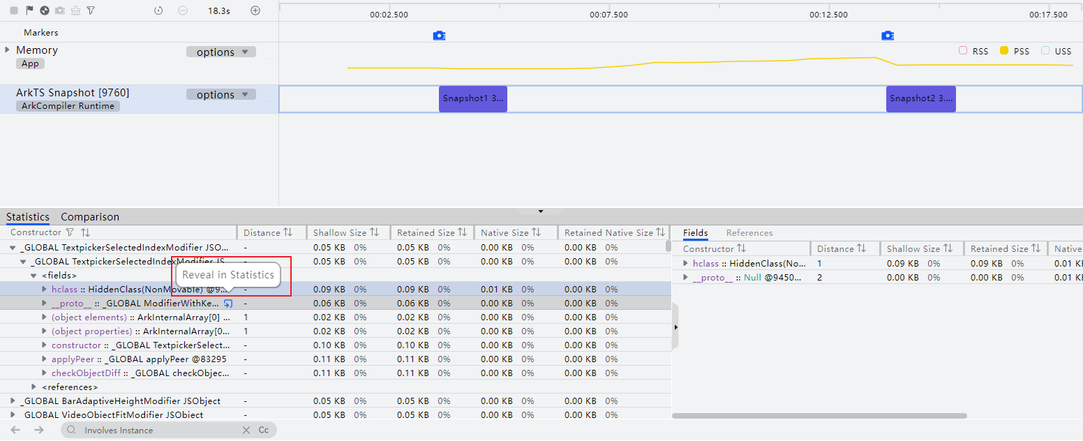Clear the search field with X

tap(246, 430)
